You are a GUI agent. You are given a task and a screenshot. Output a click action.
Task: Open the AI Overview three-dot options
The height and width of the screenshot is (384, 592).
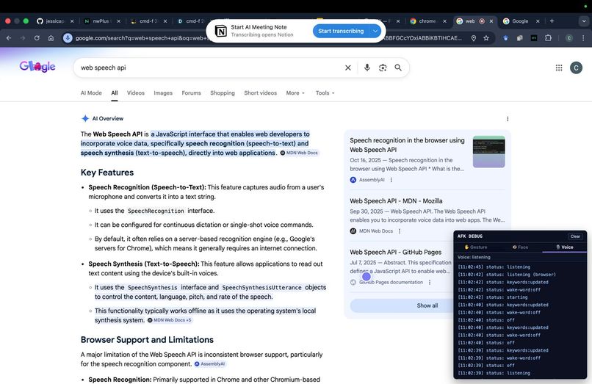508,119
